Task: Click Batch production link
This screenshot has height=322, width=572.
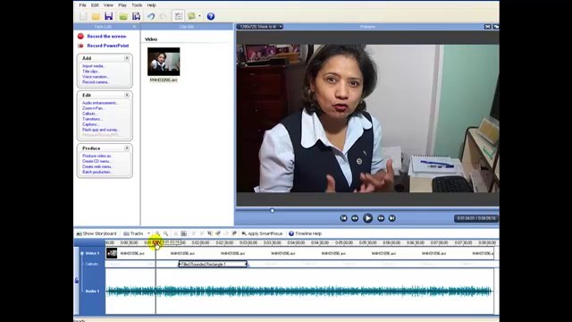Action: (97, 172)
